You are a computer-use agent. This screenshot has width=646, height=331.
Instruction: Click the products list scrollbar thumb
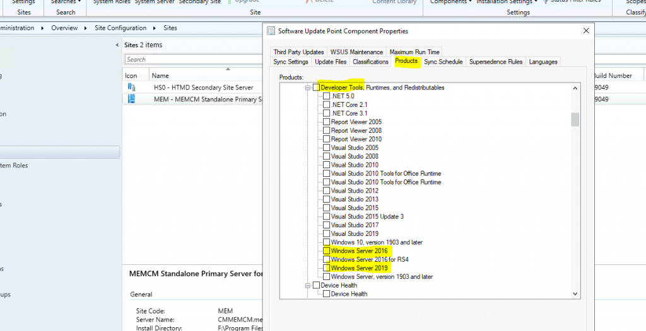click(575, 119)
